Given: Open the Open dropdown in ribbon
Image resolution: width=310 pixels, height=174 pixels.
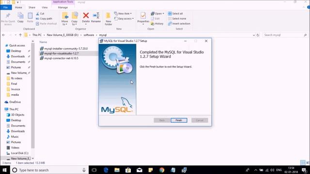Looking at the screenshot, I should [x=157, y=14].
